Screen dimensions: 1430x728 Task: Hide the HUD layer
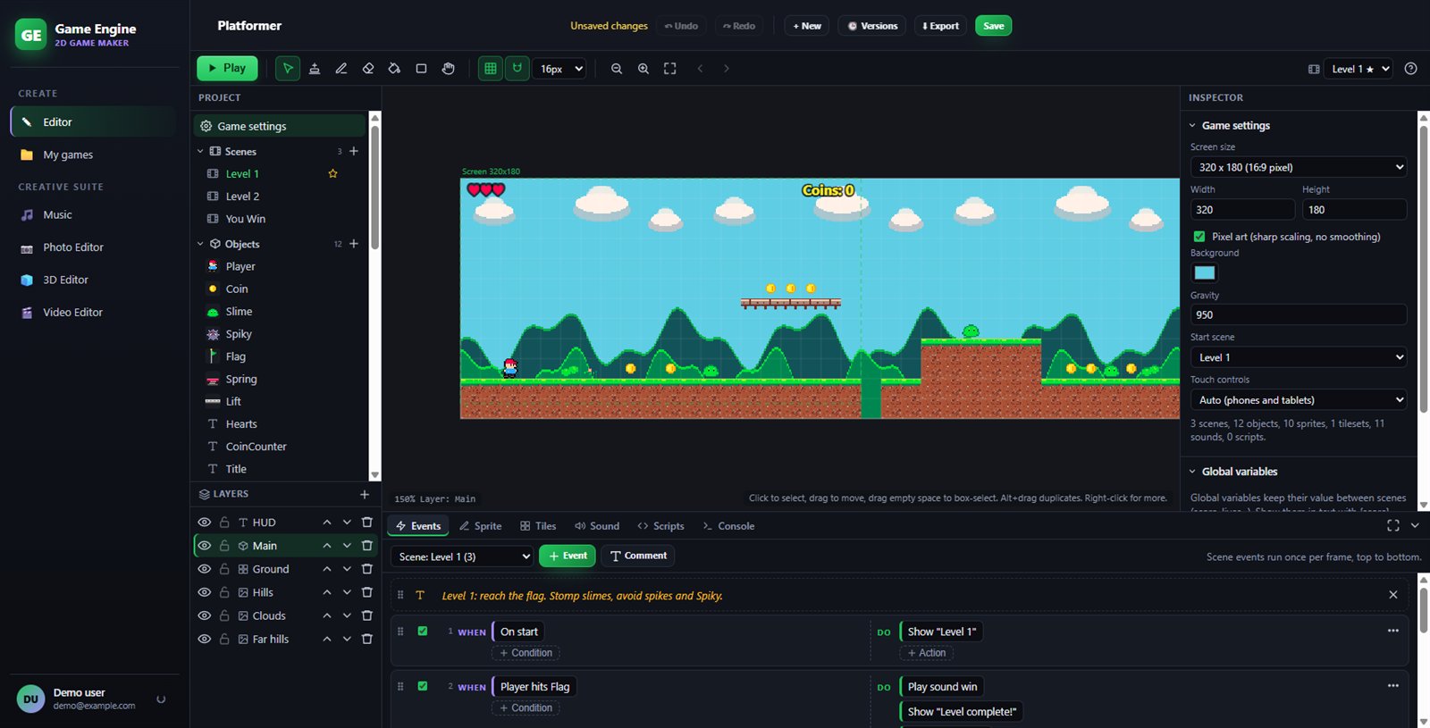click(205, 523)
